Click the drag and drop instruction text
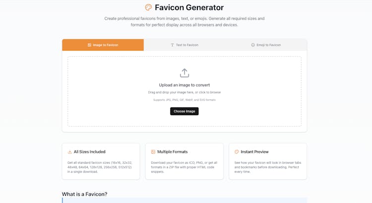Image resolution: width=372 pixels, height=203 pixels. click(185, 92)
